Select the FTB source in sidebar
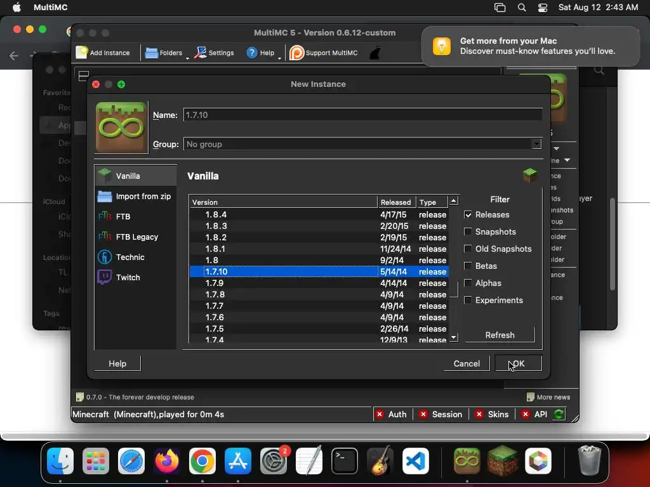 136,217
